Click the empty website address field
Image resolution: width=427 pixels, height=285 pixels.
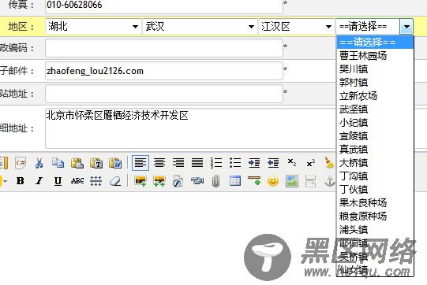tap(164, 94)
